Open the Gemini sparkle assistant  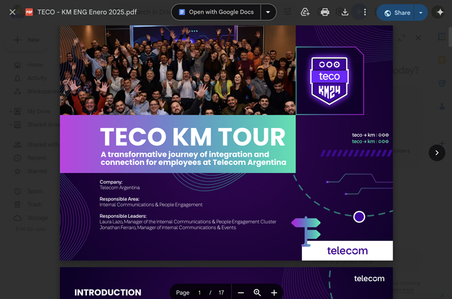tap(440, 12)
